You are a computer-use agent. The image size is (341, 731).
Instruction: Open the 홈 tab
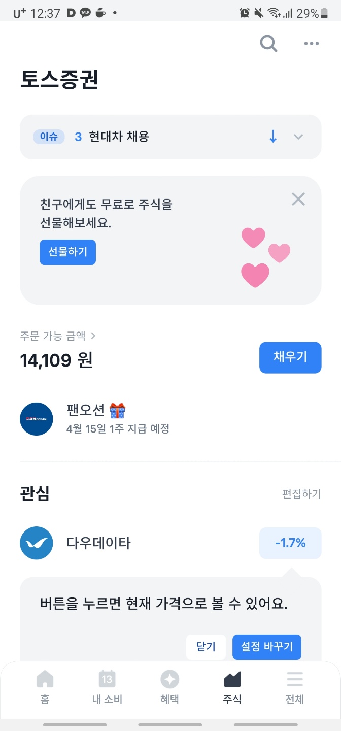coord(45,687)
